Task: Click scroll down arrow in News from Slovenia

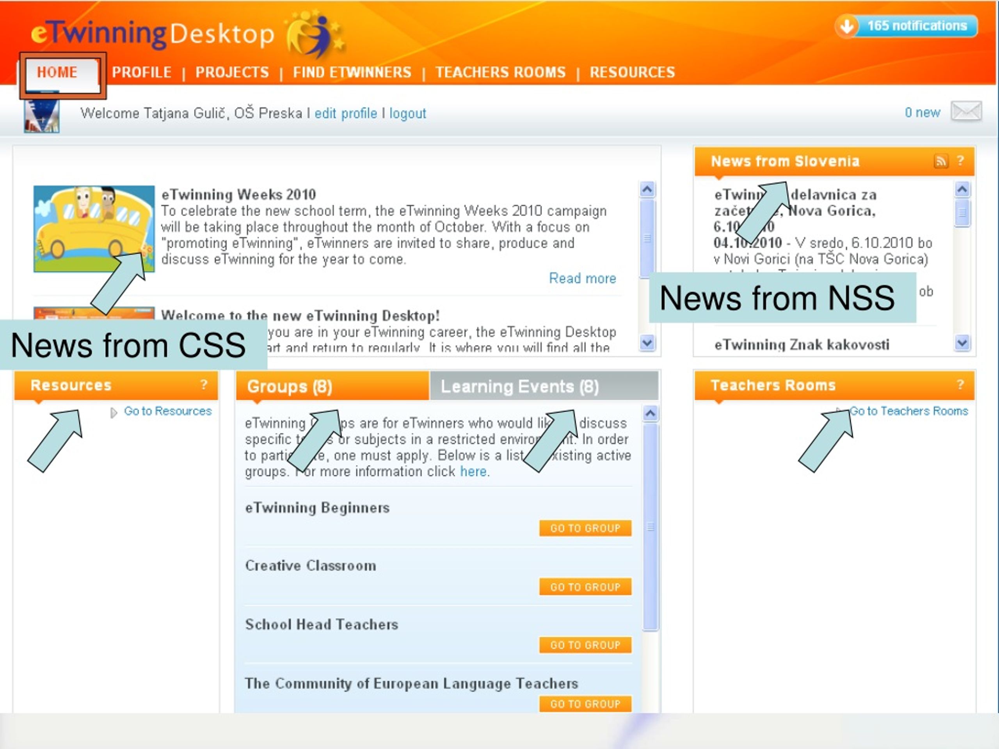Action: point(962,343)
